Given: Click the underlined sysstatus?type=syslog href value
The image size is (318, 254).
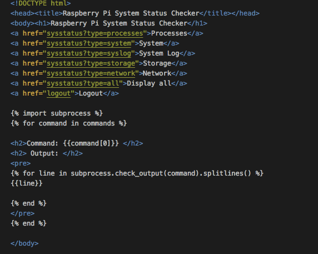Looking at the screenshot, I should point(89,53).
